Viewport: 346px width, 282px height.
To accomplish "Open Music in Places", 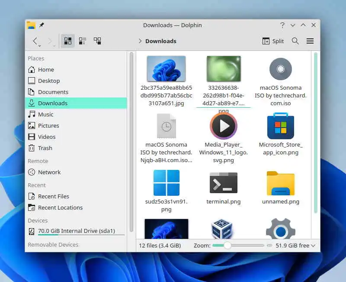I will (x=76, y=114).
